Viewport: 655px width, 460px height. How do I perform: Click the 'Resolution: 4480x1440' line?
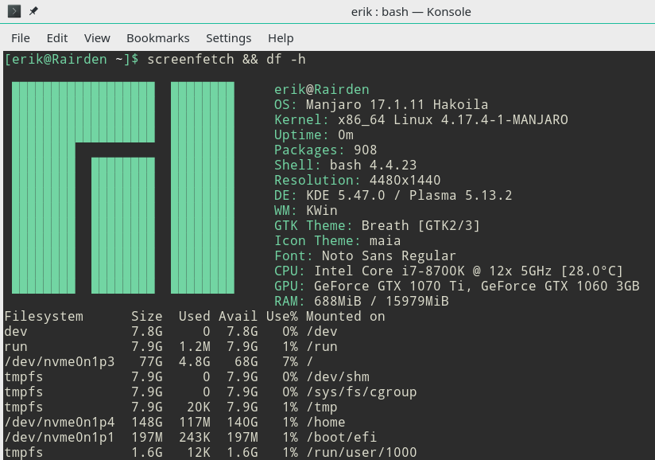point(357,180)
